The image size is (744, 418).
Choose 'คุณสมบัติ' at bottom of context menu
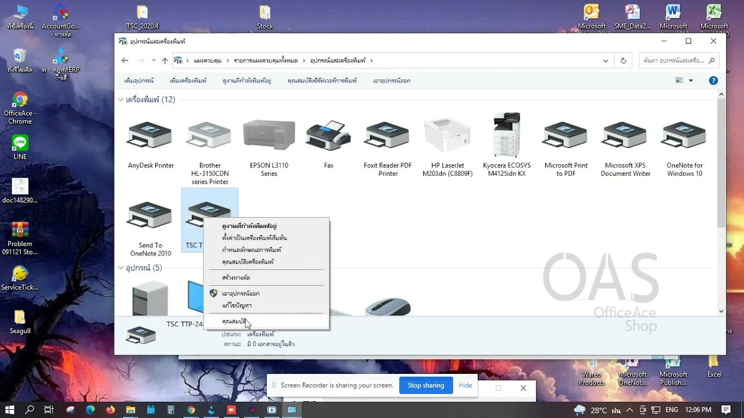pos(235,321)
